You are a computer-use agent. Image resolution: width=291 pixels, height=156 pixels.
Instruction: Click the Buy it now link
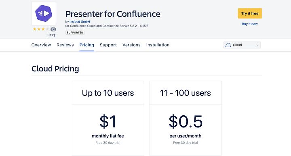tap(250, 24)
